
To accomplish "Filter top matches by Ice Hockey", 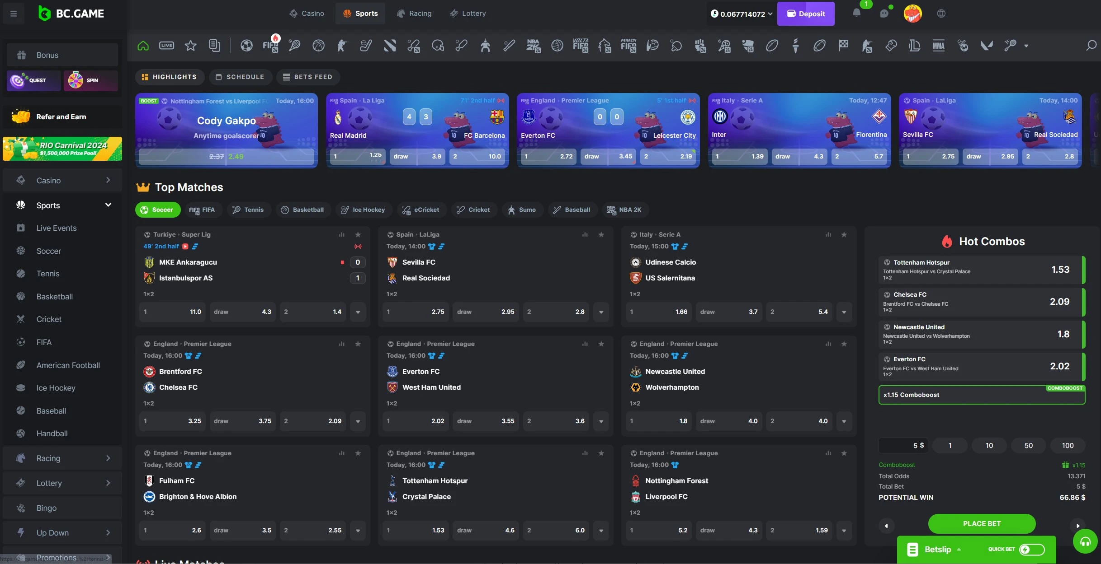I will coord(363,210).
